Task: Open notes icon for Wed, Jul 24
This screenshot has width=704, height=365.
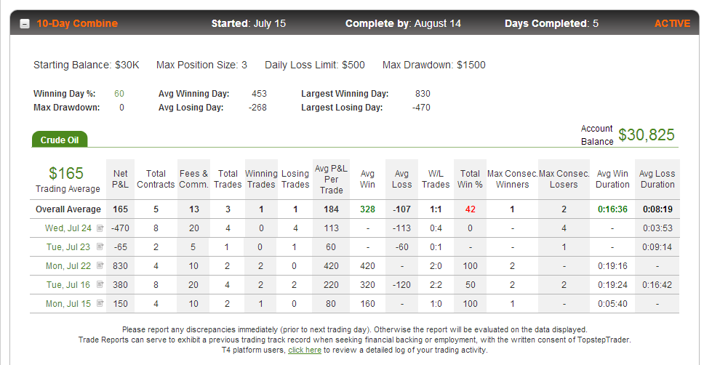Action: coord(100,228)
